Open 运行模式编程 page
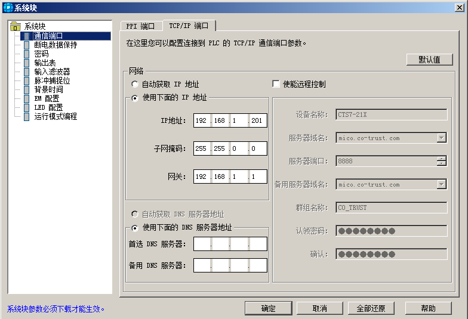Image resolution: width=468 pixels, height=319 pixels. tap(56, 117)
